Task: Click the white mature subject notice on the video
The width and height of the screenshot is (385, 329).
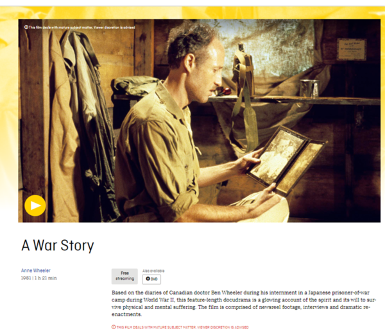Action: point(80,27)
